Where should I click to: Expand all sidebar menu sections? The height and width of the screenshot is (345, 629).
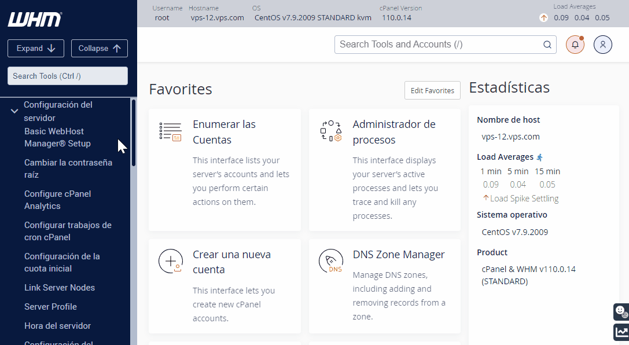pos(36,48)
